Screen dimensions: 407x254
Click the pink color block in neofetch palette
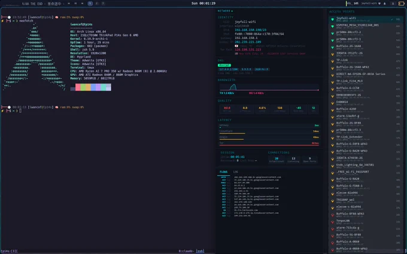78,87
